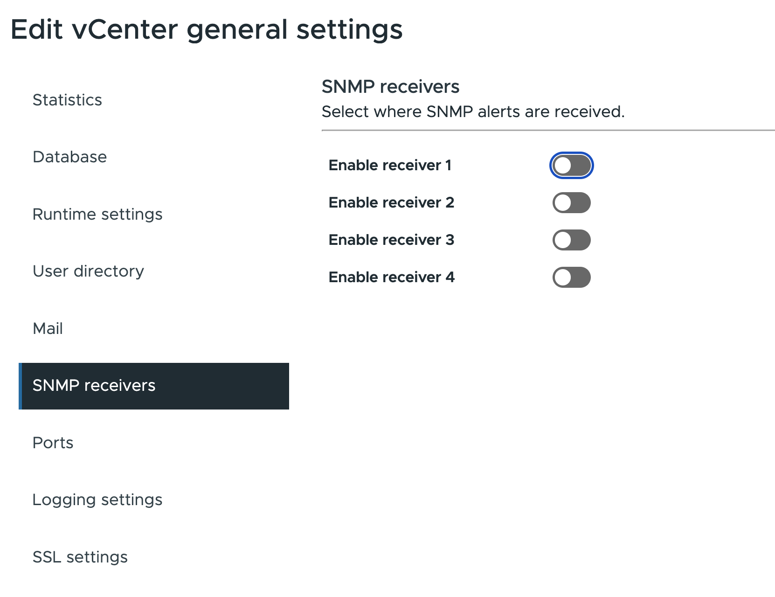Turn on the receiver 2 switch

(x=571, y=203)
